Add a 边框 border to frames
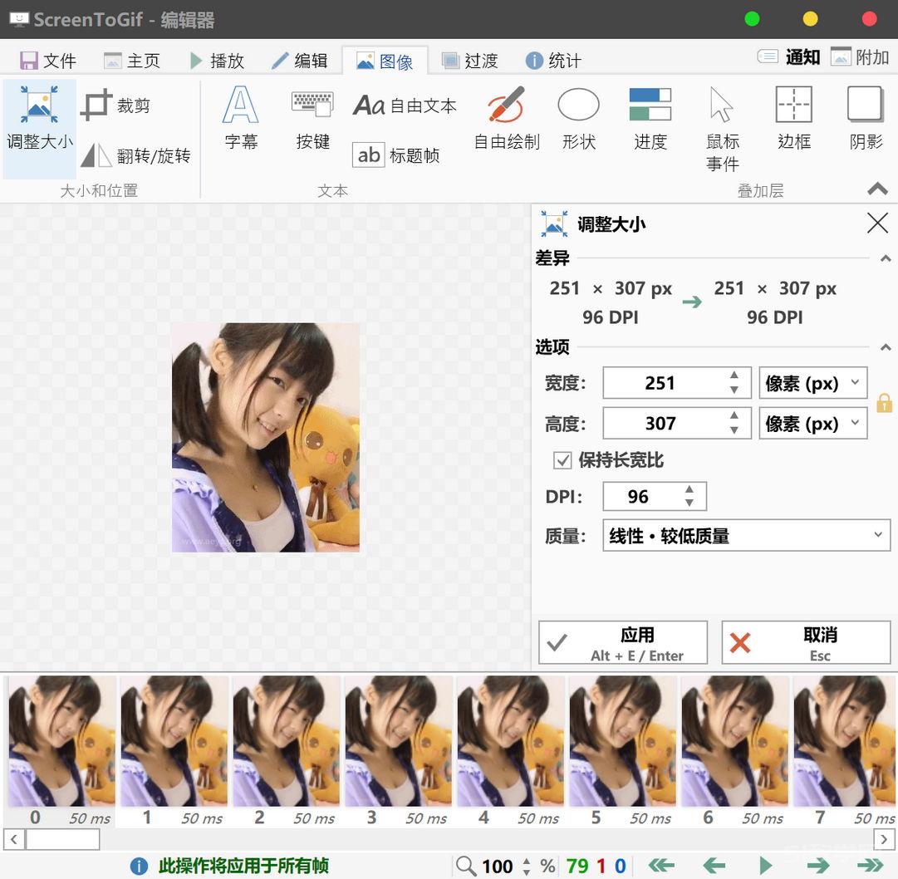This screenshot has width=898, height=879. pyautogui.click(x=793, y=116)
